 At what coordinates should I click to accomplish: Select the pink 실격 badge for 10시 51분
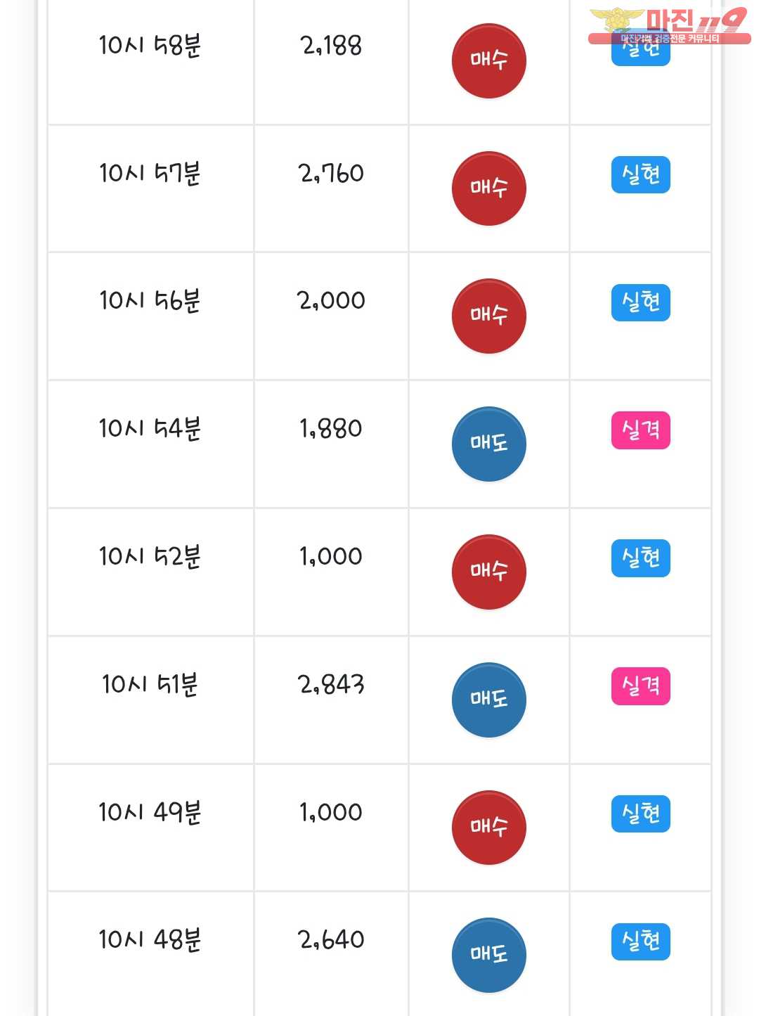pyautogui.click(x=640, y=686)
